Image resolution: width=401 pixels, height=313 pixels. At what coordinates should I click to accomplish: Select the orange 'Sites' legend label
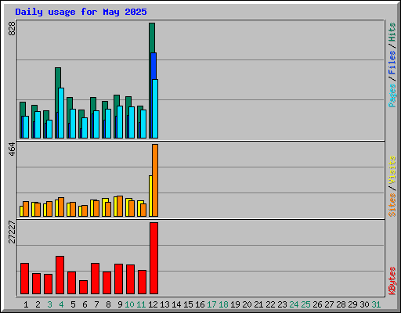click(392, 205)
